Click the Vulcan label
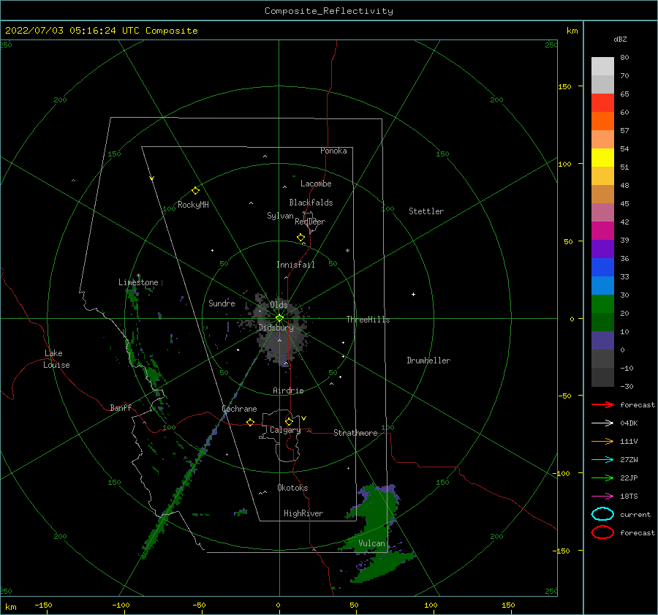This screenshot has width=658, height=615. pyautogui.click(x=372, y=543)
